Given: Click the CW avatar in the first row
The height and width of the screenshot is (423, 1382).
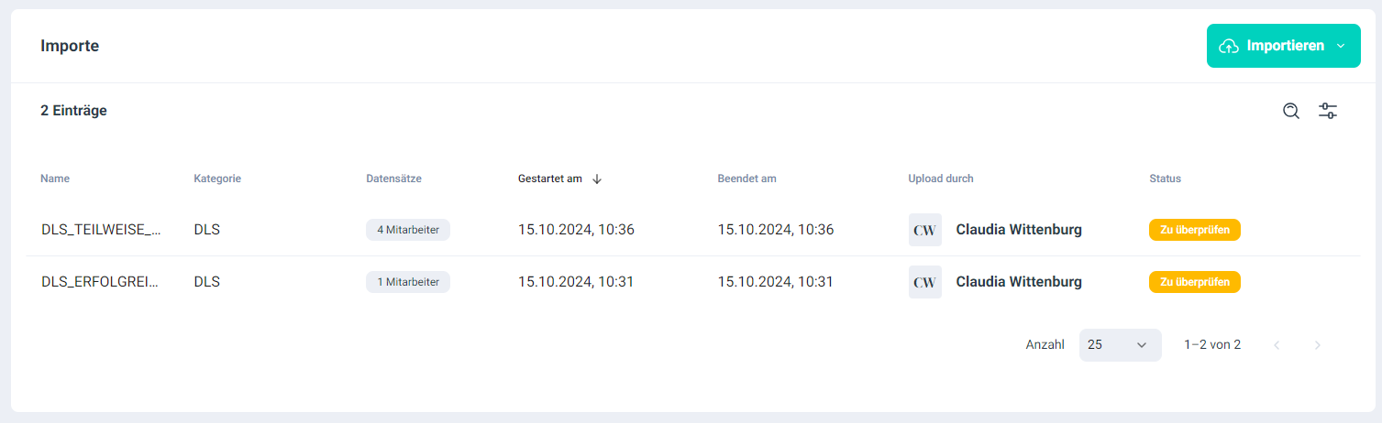Looking at the screenshot, I should (924, 230).
